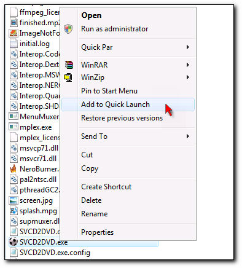Screen dimensions: 242x268
Task: Choose Pin to Start Menu
Action: [109, 91]
